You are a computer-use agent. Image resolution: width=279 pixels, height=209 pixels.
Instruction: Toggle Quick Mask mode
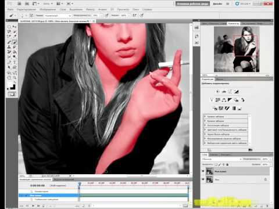point(12,94)
